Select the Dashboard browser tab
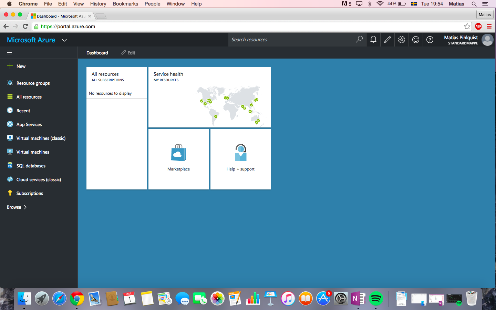 point(61,16)
